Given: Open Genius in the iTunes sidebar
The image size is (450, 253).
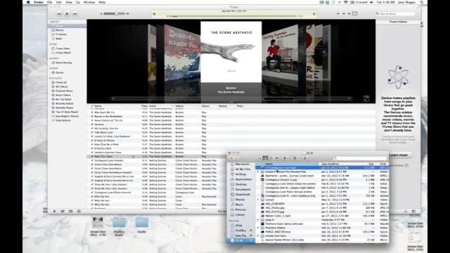Looking at the screenshot, I should 59,72.
